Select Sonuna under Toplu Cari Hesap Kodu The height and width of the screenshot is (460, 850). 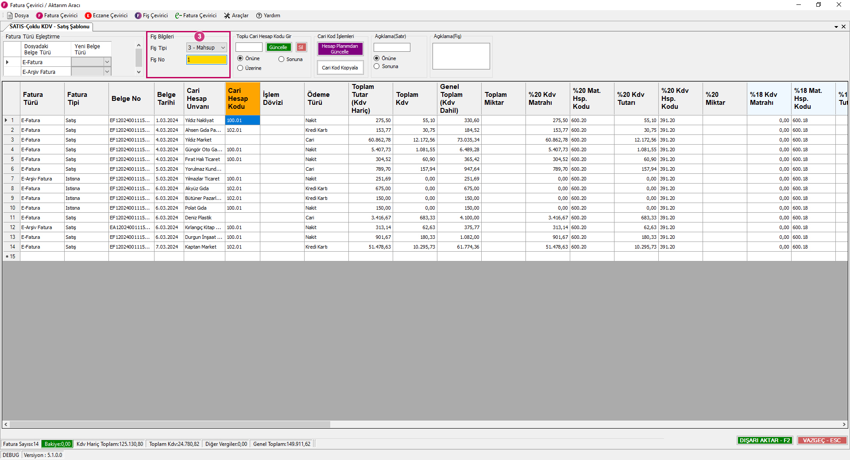click(x=281, y=59)
